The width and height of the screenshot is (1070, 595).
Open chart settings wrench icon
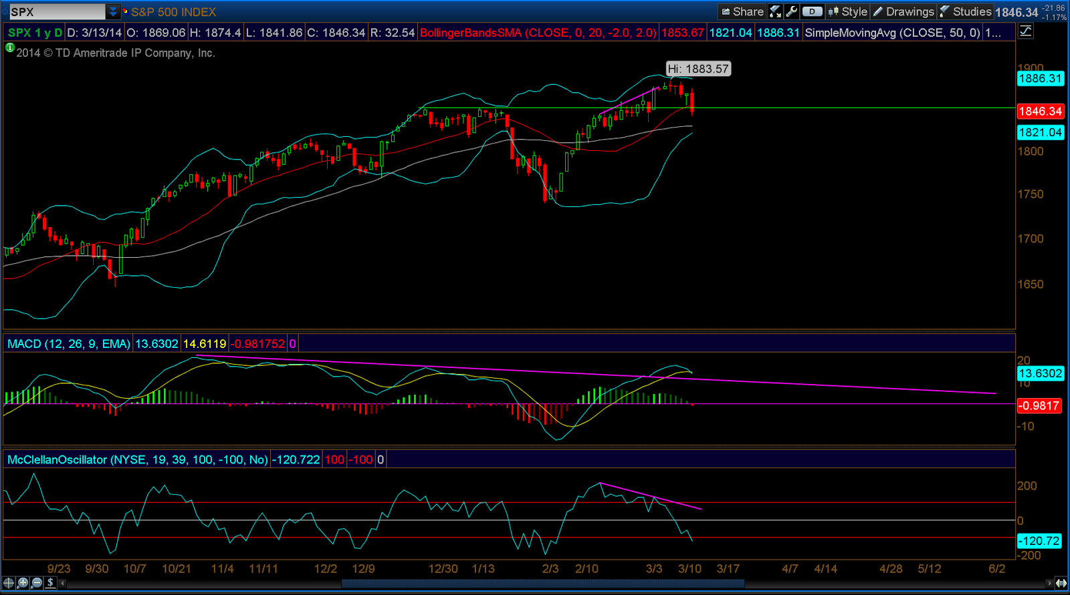pos(792,11)
